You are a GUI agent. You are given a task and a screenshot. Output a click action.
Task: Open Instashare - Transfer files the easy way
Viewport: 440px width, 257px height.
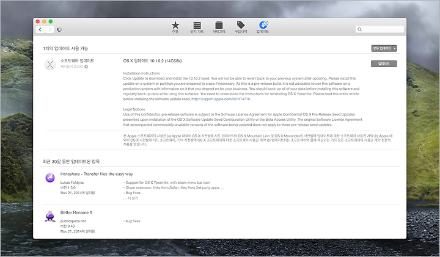pos(97,174)
